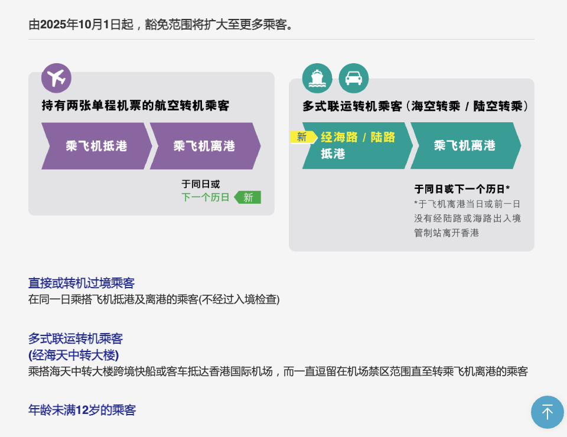
Task: Click the circular 下 scroll button
Action: 547,412
